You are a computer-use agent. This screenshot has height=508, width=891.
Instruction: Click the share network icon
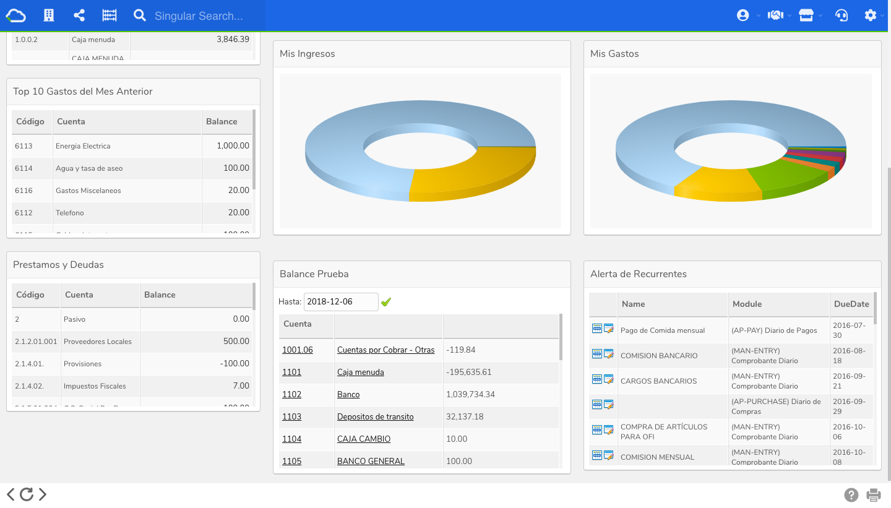point(79,15)
